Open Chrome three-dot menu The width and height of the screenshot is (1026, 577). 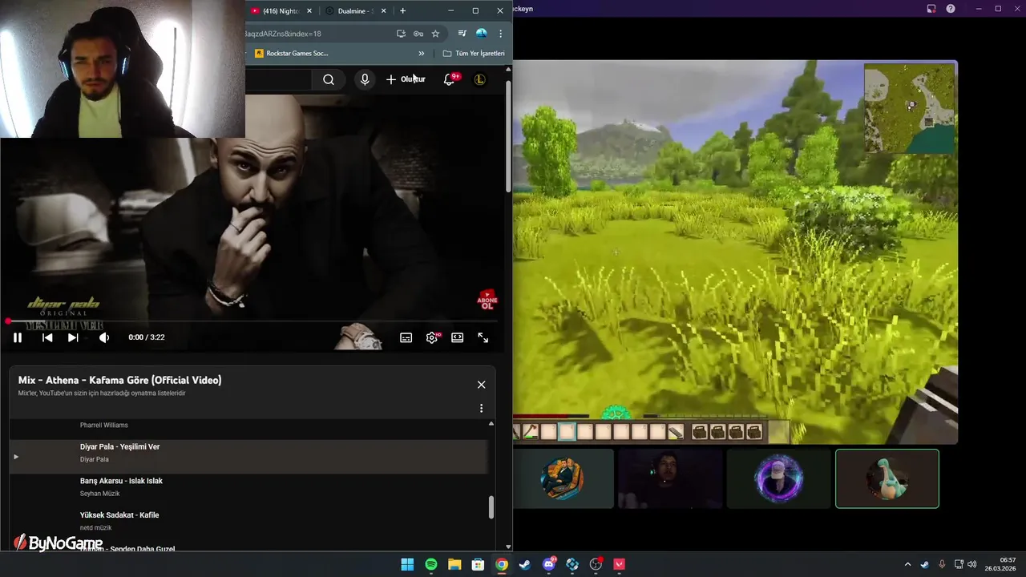(501, 34)
